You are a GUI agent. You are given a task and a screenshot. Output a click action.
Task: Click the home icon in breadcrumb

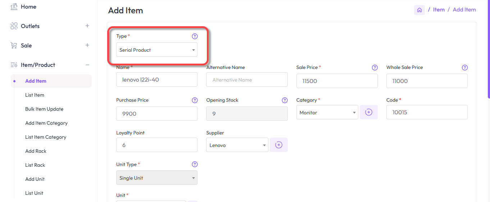click(x=419, y=10)
